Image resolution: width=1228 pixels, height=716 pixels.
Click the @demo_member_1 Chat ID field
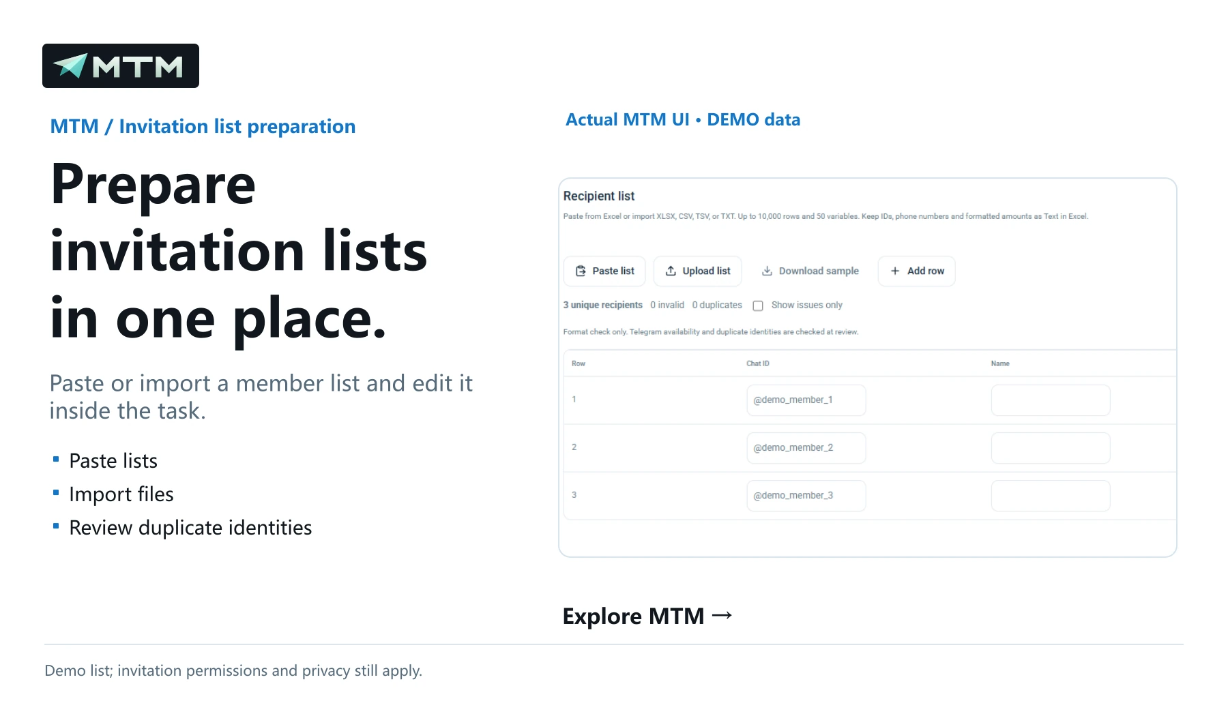[806, 400]
